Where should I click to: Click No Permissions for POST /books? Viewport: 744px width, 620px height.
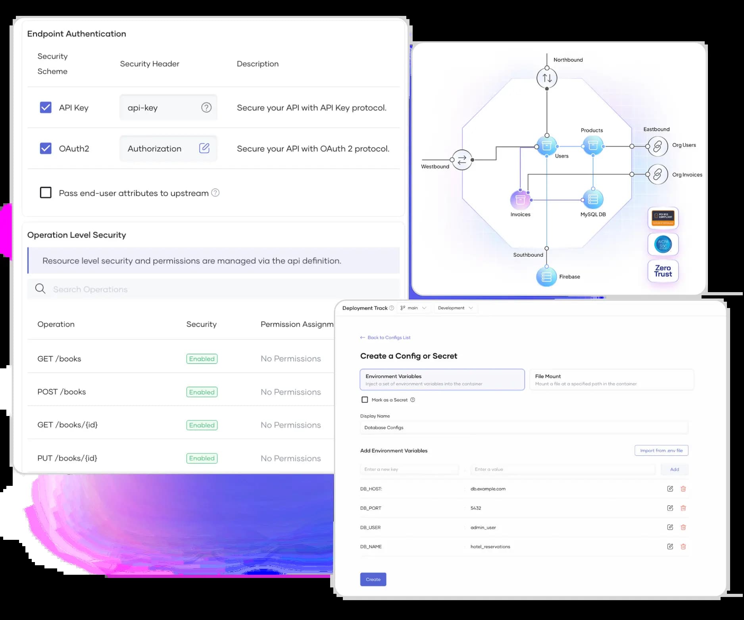290,392
